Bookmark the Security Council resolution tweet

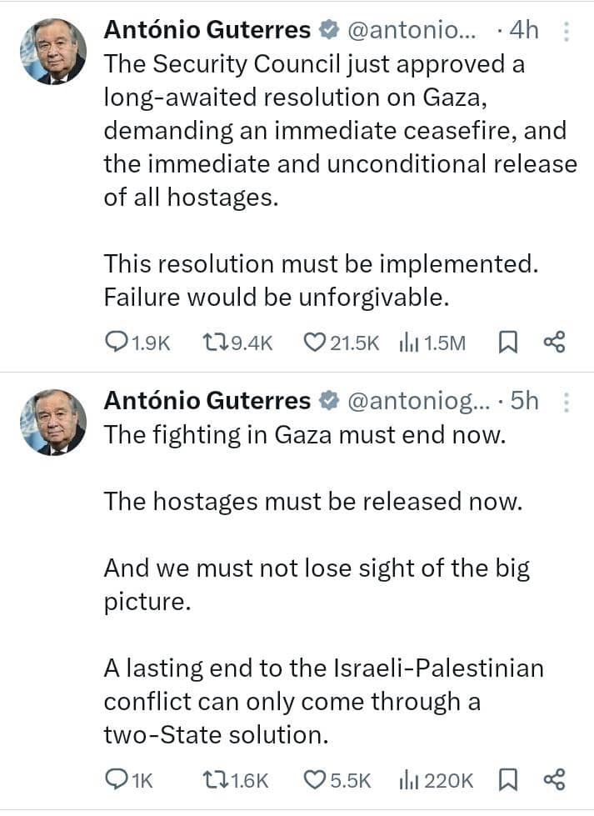tap(510, 342)
